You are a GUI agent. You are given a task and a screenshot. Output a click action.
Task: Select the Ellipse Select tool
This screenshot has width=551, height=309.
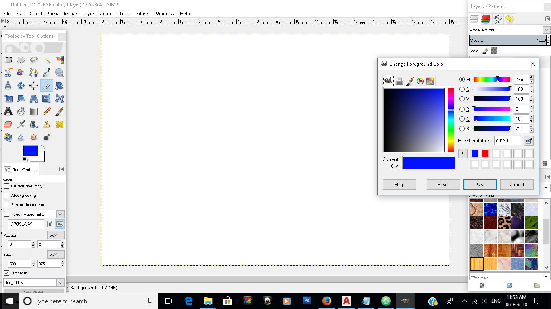point(21,60)
